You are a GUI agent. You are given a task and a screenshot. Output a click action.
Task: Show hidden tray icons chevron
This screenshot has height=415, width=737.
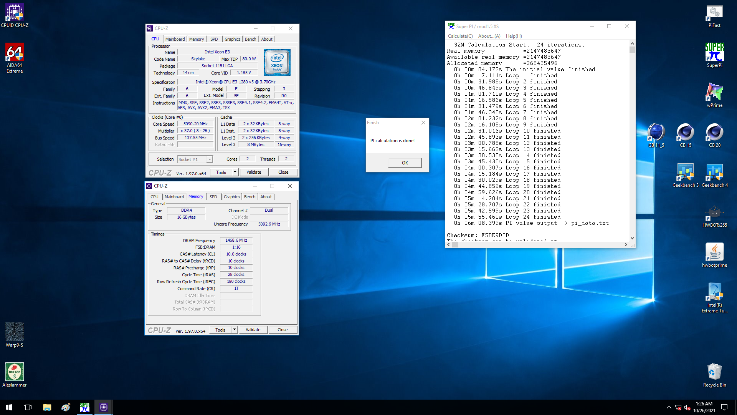click(x=669, y=407)
